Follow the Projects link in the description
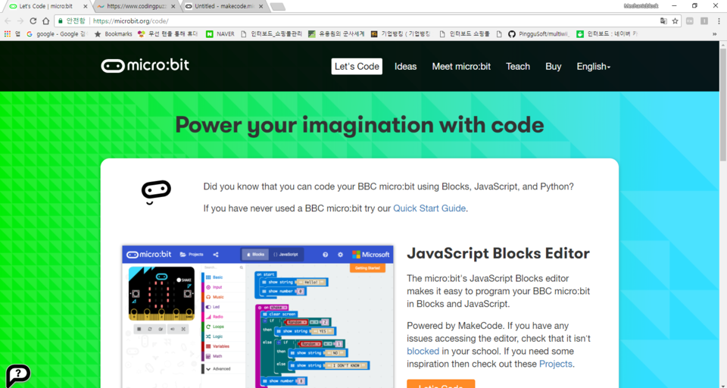 click(x=555, y=364)
